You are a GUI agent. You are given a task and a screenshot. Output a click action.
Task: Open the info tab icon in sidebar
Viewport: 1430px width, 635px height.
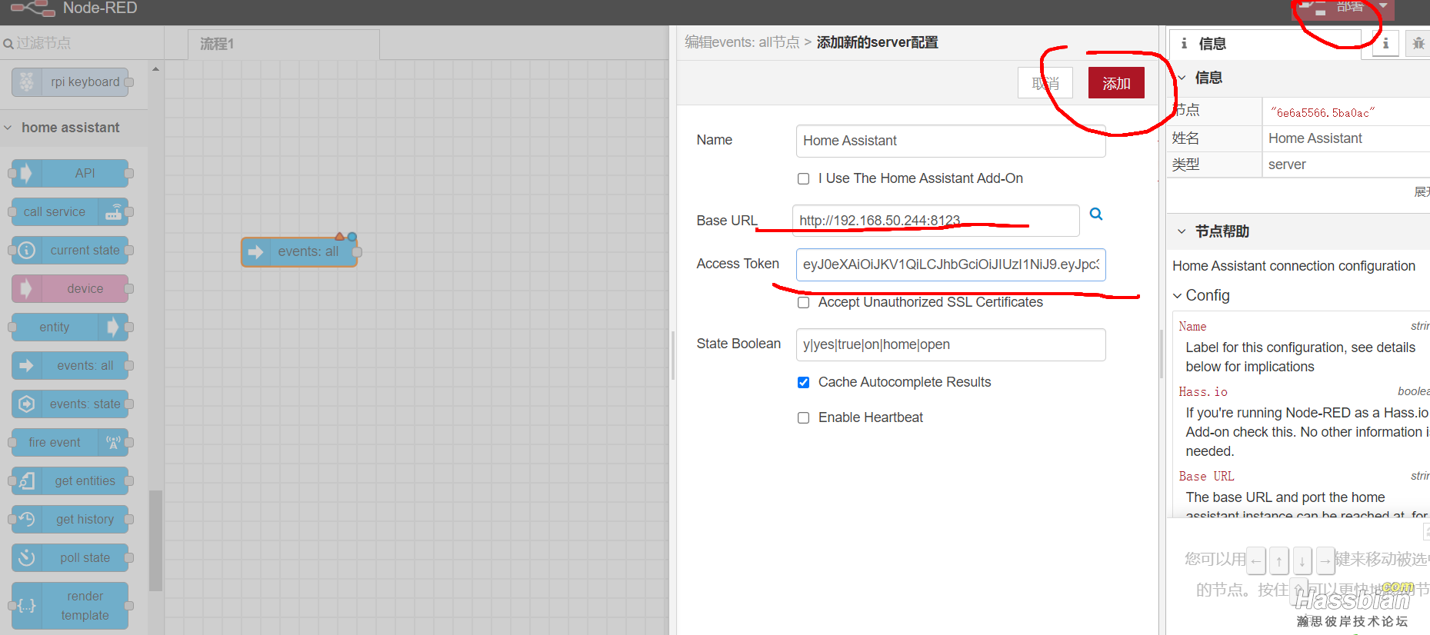tap(1385, 44)
